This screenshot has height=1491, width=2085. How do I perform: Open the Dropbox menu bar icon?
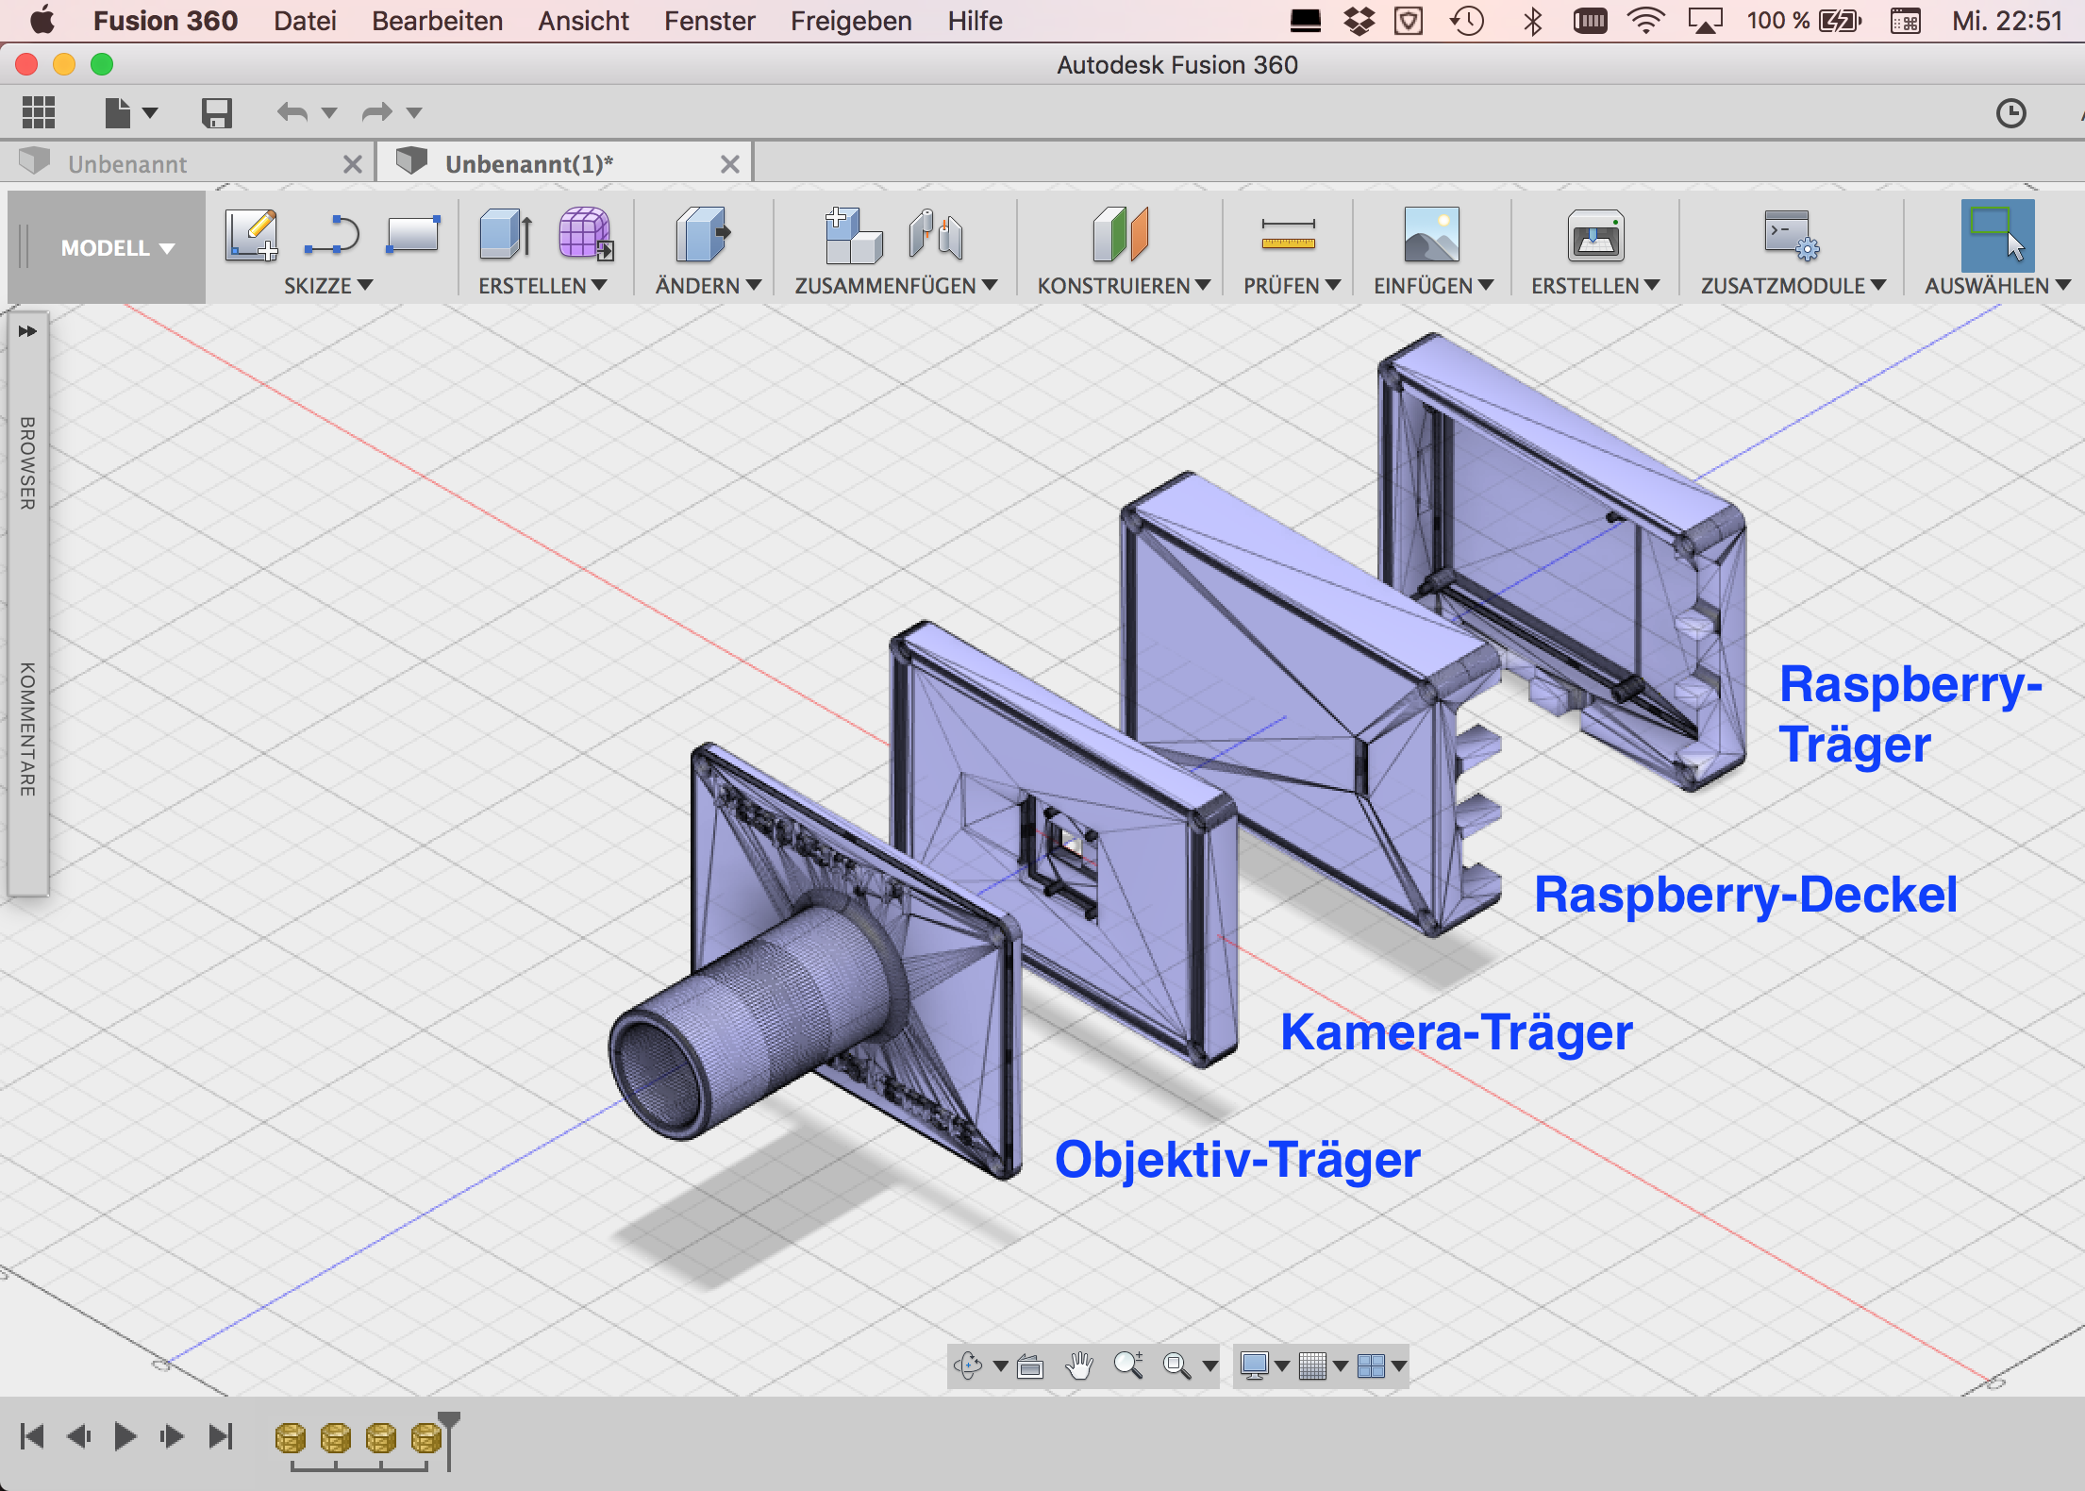(1359, 21)
